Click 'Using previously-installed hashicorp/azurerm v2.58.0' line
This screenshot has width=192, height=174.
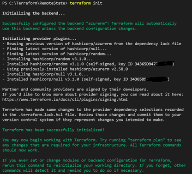pyautogui.click(x=65, y=69)
